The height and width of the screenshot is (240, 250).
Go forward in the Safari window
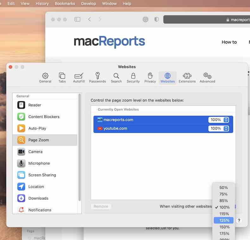[100, 19]
